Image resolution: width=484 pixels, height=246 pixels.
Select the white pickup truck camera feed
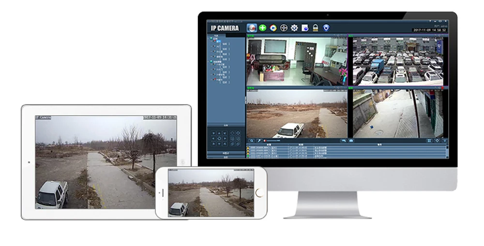coord(297,114)
